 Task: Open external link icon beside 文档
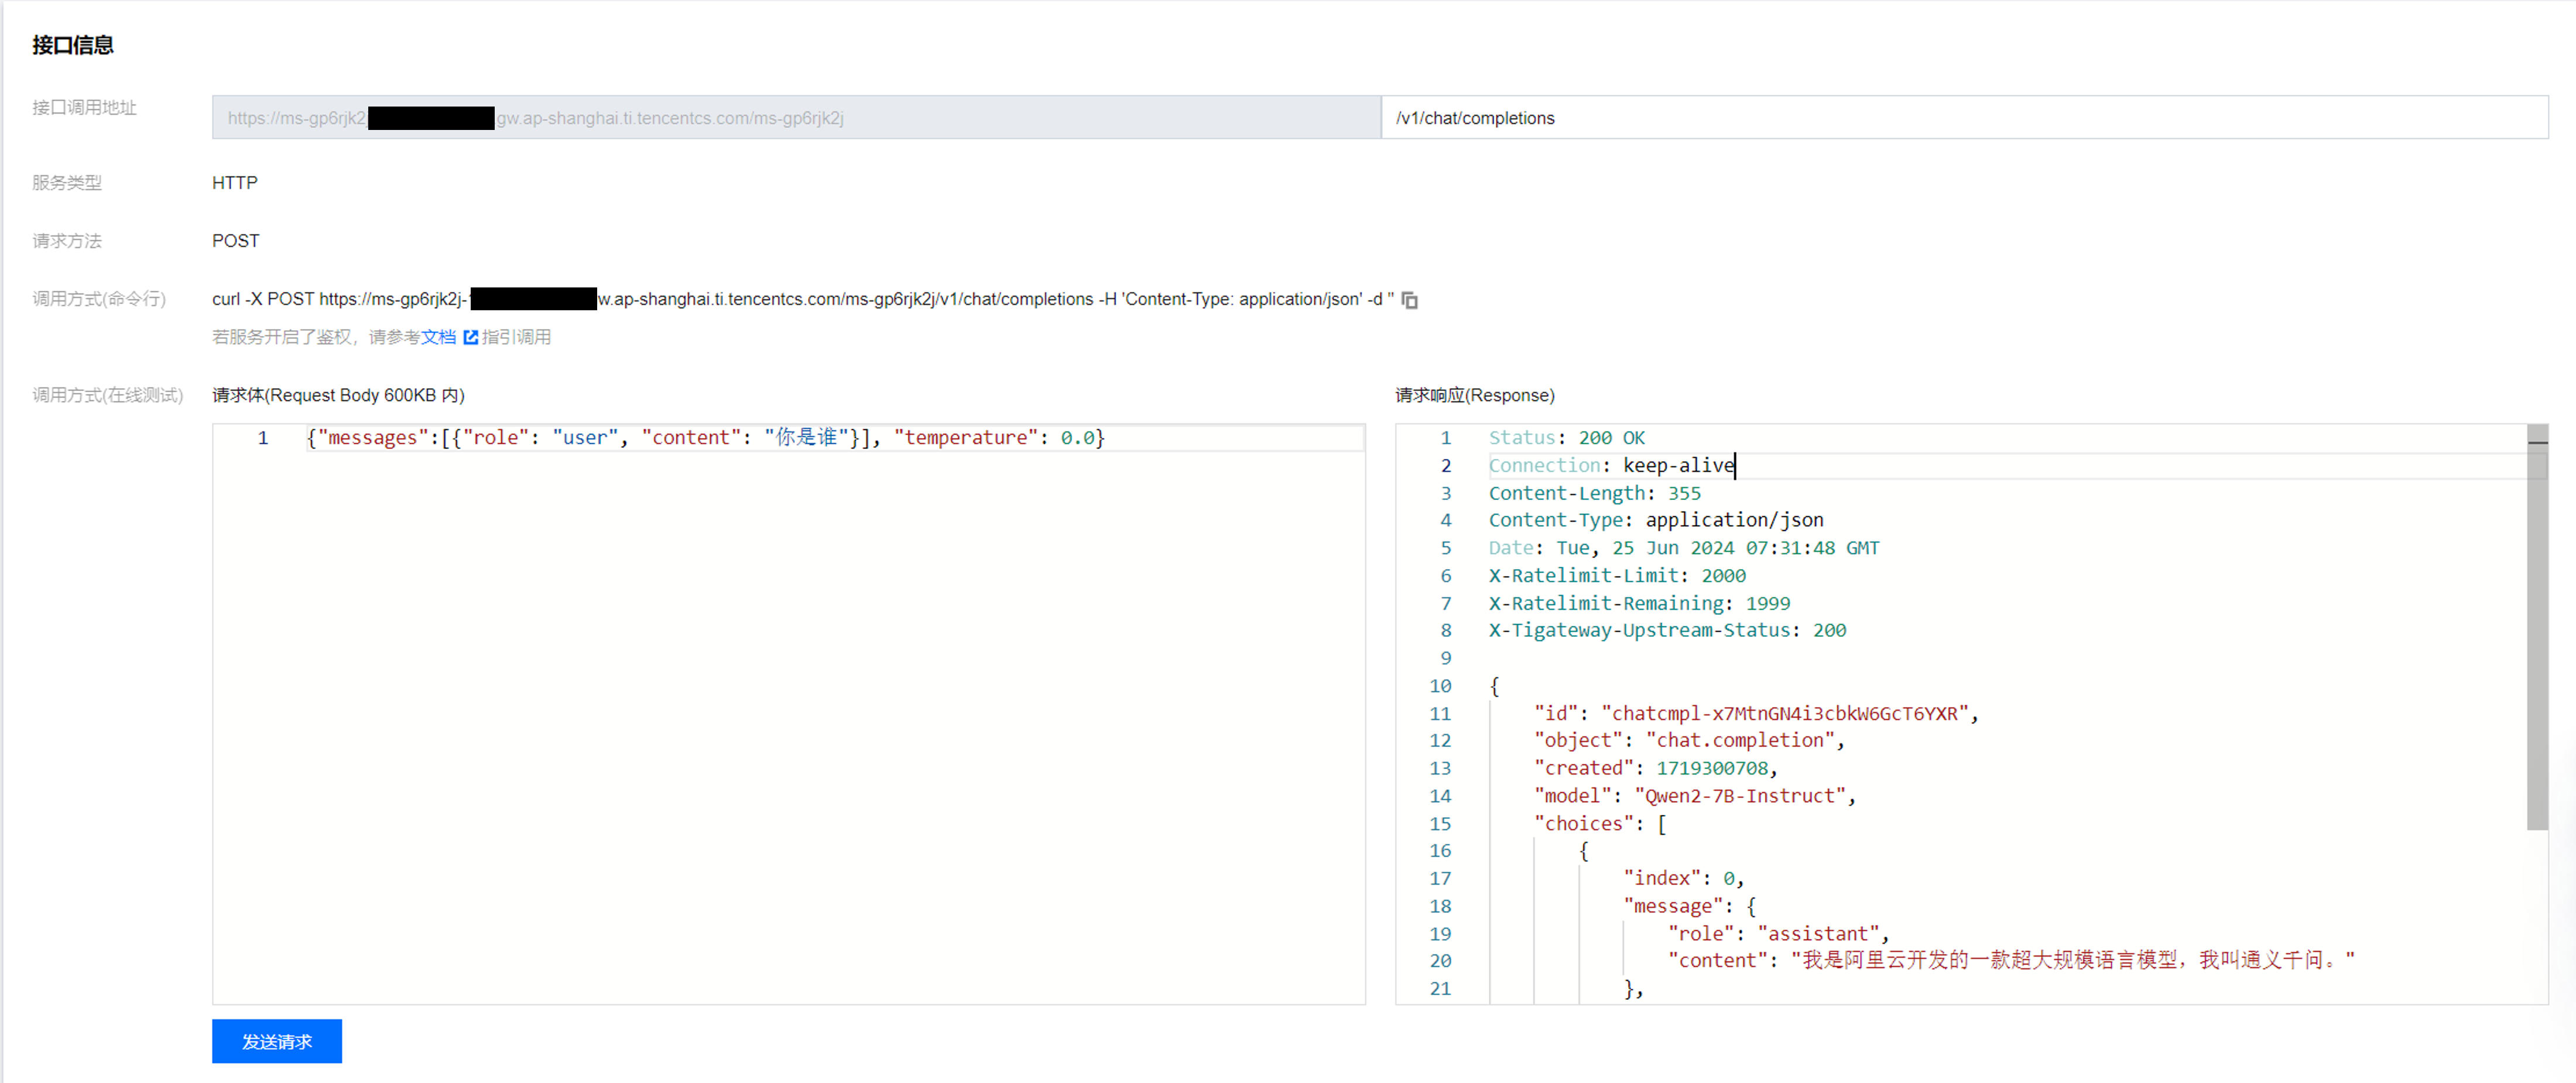click(470, 337)
